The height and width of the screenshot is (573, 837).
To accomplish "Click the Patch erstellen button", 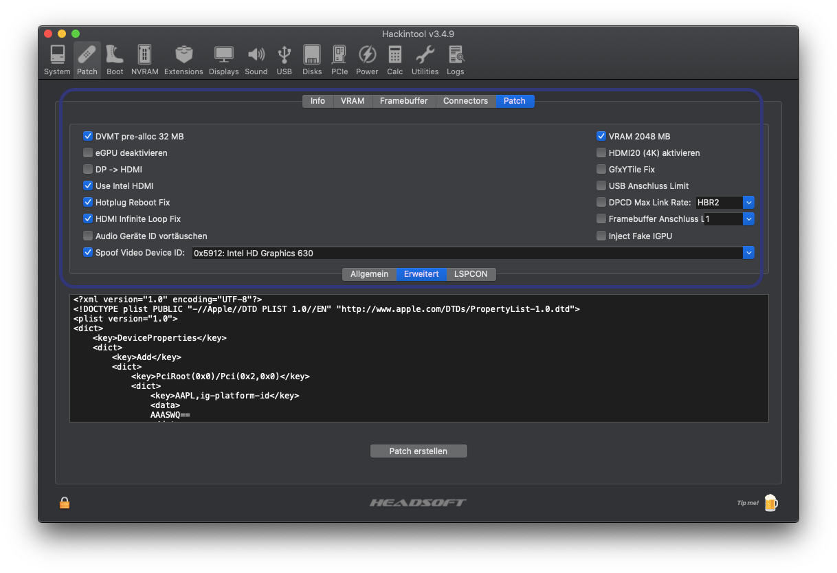I will (418, 451).
